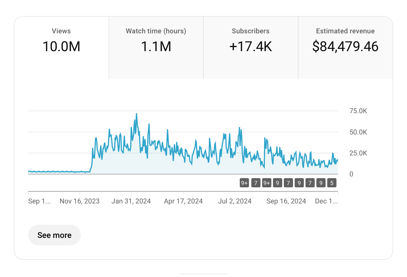Screen dimensions: 407x277
Task: Switch to Watch time (hours) tab
Action: pyautogui.click(x=156, y=47)
